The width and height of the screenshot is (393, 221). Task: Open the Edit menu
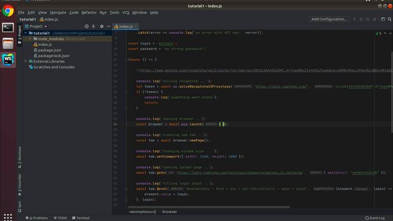click(x=31, y=12)
